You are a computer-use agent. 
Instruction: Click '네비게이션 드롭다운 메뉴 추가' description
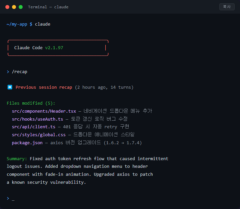click(118, 111)
